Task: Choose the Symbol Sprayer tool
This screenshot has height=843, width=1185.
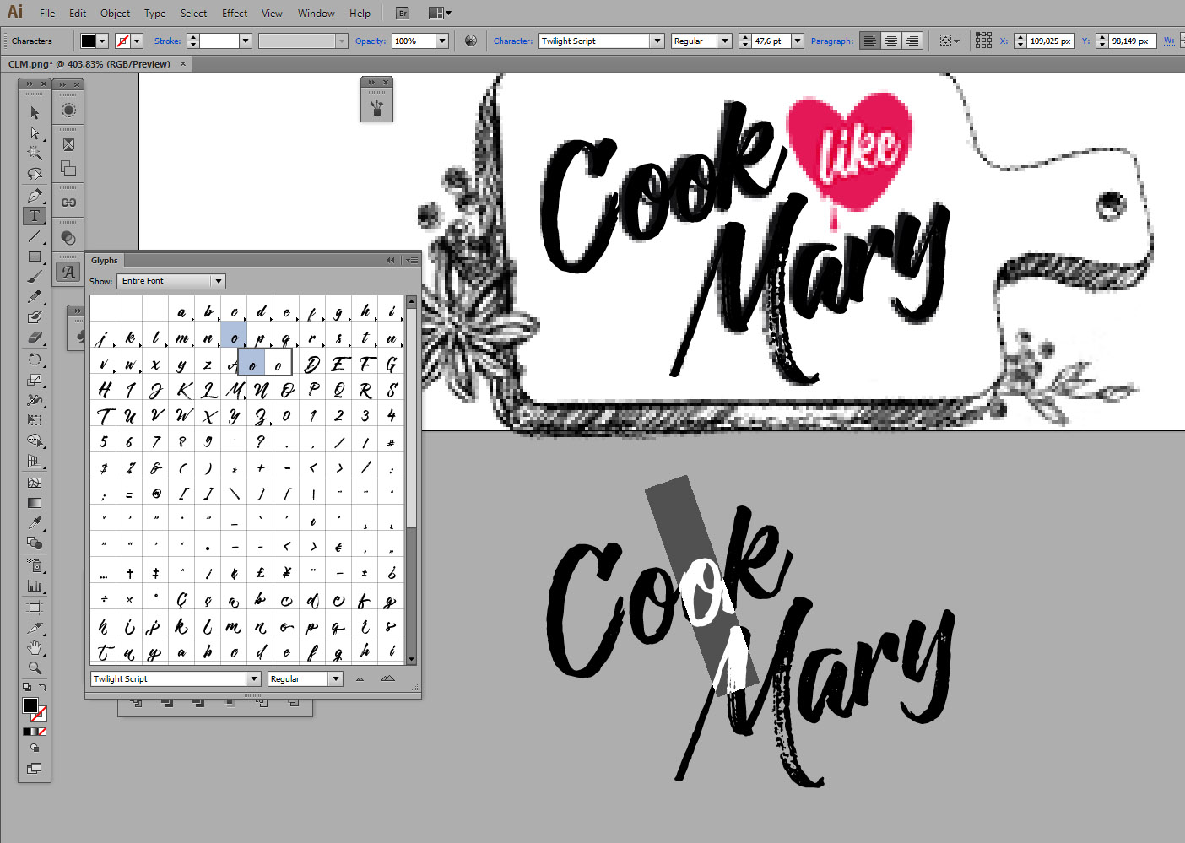Action: [35, 565]
